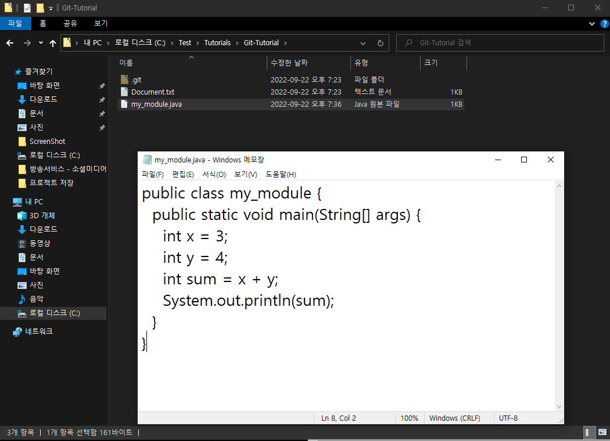
Task: Expand chevron after Test in address bar
Action: click(198, 43)
